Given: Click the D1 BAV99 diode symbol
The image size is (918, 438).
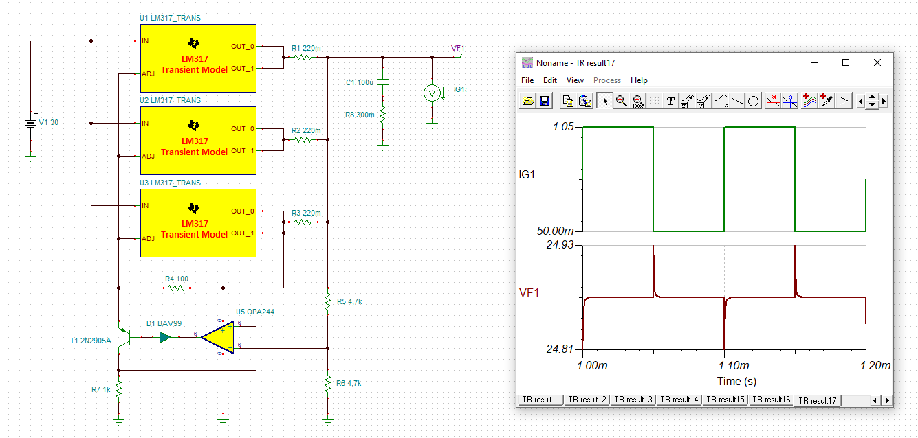Looking at the screenshot, I should 165,337.
